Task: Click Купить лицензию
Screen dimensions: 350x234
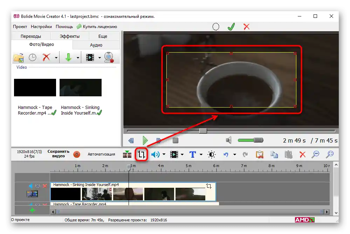Action: (97, 27)
